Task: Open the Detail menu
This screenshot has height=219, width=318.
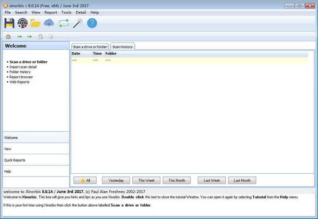Action: 81,12
